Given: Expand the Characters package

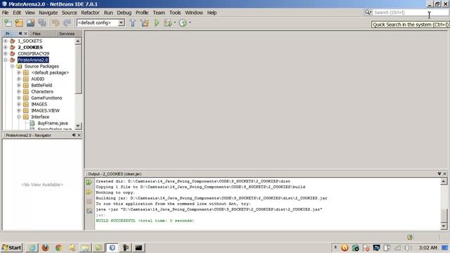Looking at the screenshot, I should (x=19, y=91).
